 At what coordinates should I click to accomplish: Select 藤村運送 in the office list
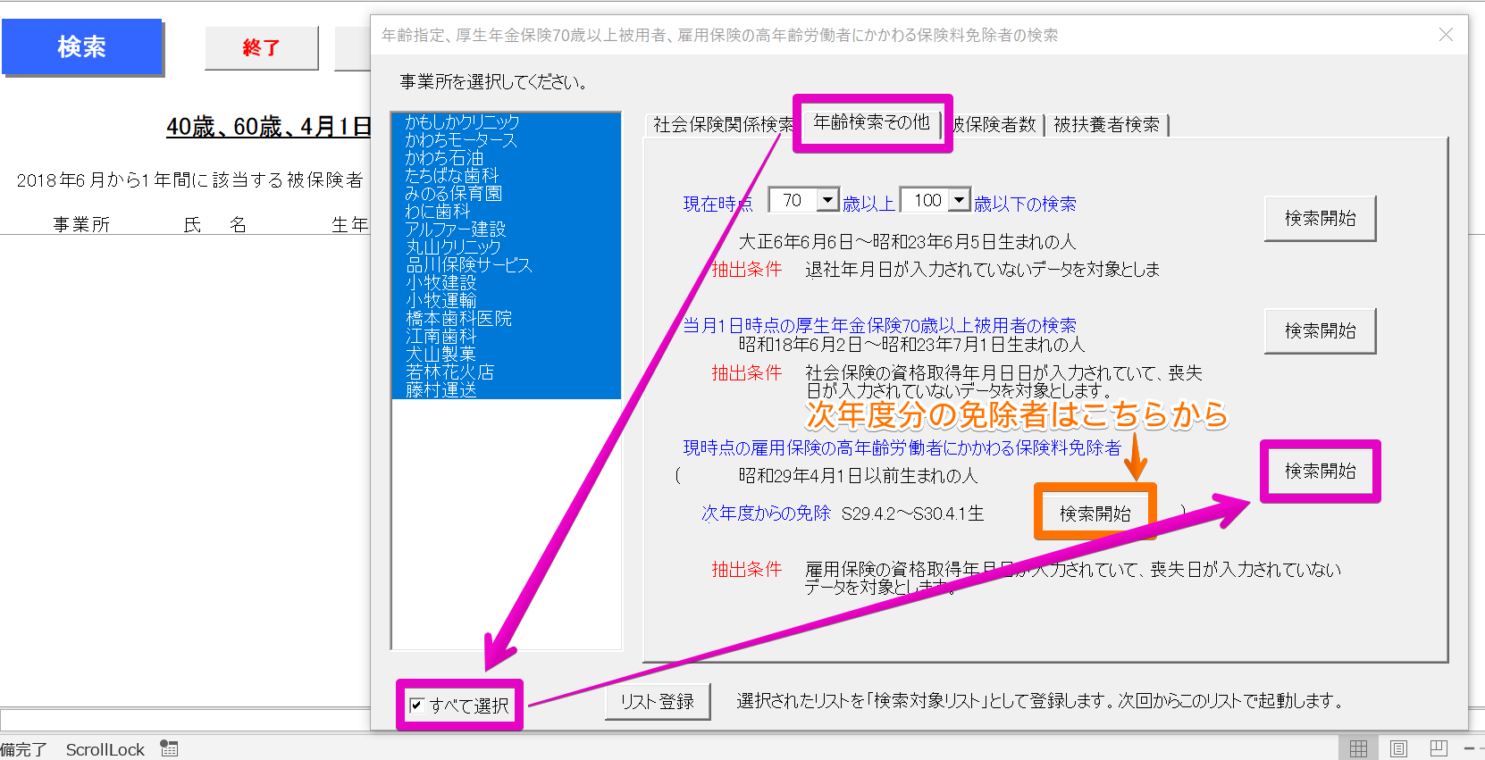point(506,390)
